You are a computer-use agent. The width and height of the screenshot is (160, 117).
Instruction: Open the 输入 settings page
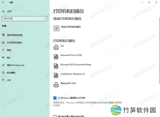pos(9,58)
